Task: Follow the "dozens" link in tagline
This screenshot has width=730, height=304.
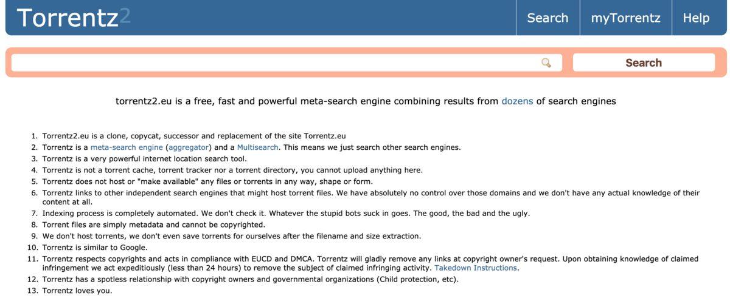Action: (x=517, y=101)
